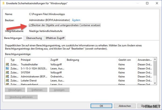This screenshot has width=162, height=110.
Task: Click the group icon for the Administratoren entry
Action: [x=7, y=77]
